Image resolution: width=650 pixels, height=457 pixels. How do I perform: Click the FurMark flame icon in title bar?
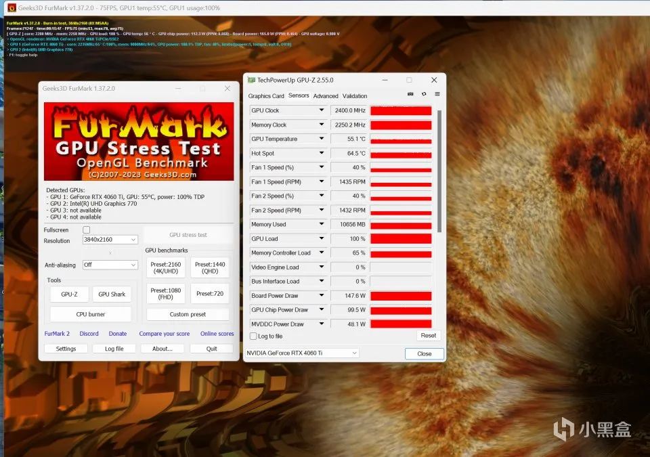point(12,7)
